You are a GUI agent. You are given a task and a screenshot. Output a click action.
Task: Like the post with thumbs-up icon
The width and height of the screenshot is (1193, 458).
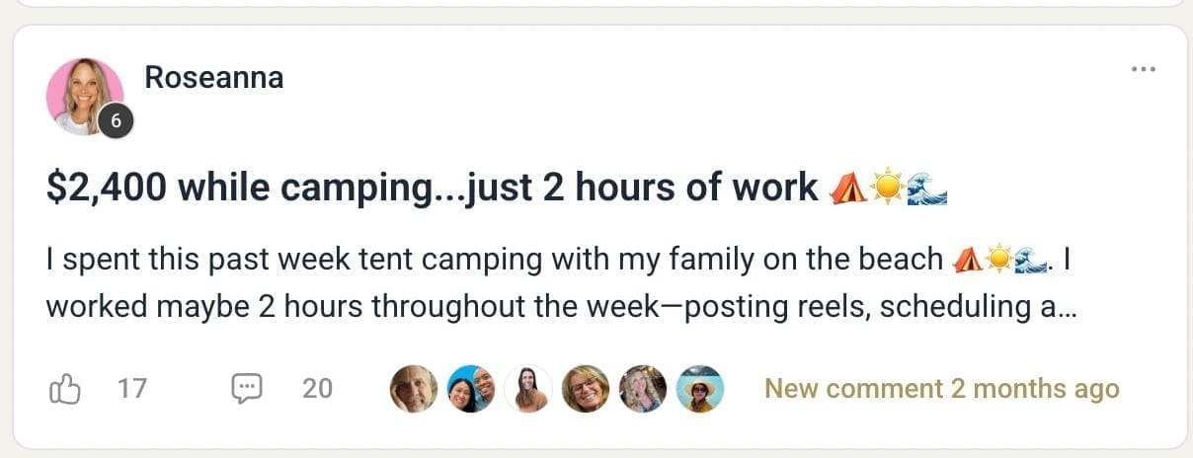point(64,389)
